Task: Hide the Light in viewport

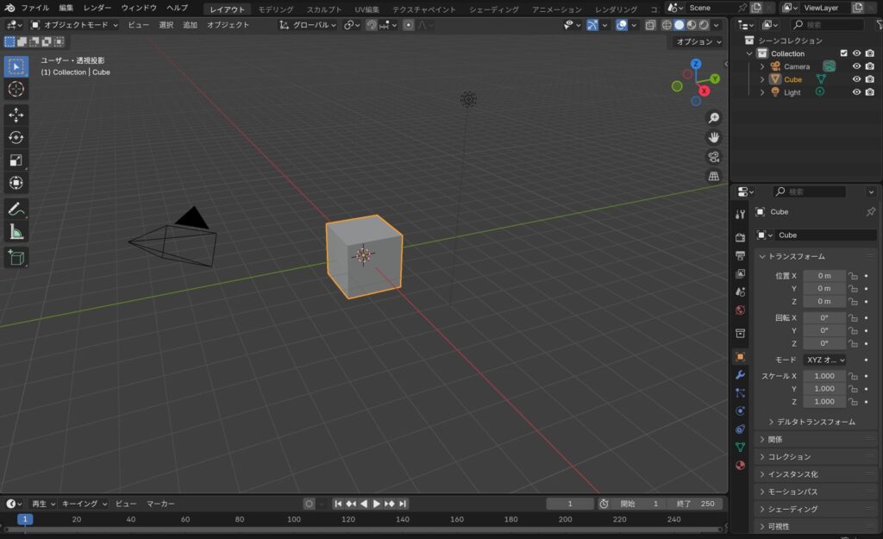Action: click(856, 91)
